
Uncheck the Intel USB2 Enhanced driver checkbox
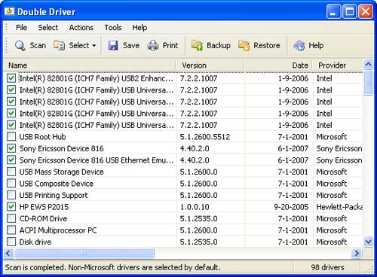coord(11,78)
